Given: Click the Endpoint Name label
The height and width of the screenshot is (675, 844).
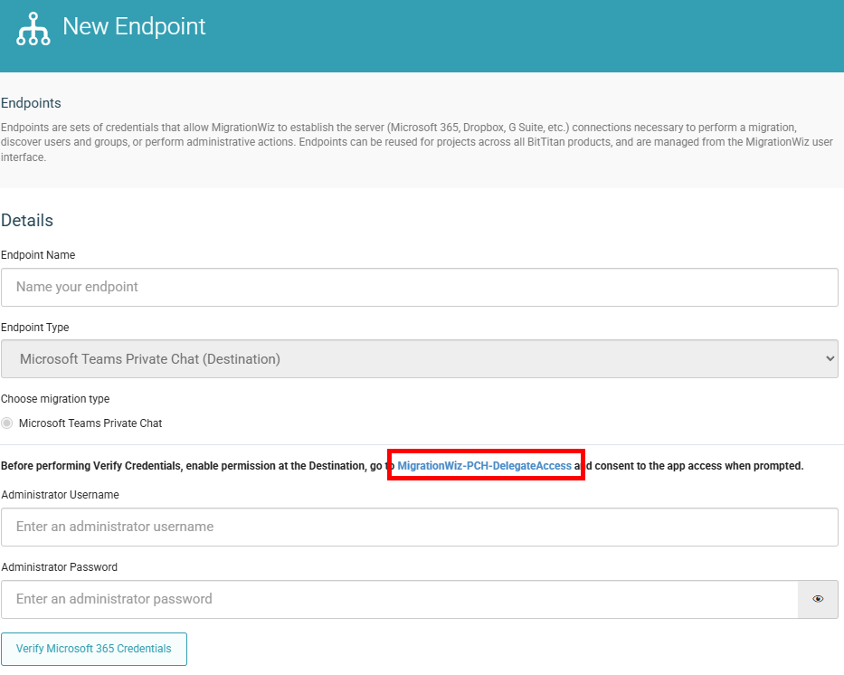Looking at the screenshot, I should tap(38, 254).
